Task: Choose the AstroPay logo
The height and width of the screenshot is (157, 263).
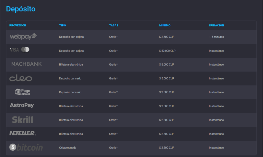Action: pos(22,105)
